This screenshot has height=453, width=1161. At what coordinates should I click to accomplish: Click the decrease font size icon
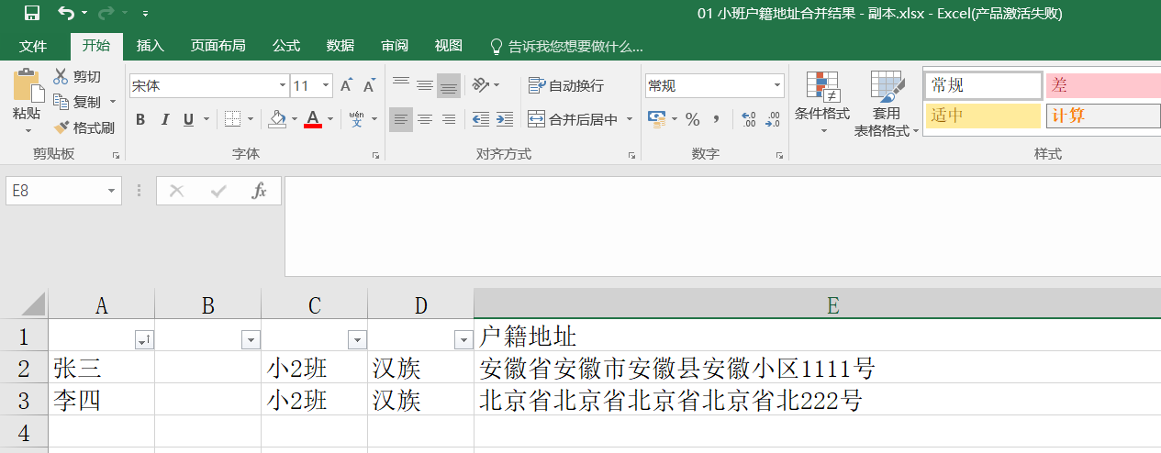point(369,85)
